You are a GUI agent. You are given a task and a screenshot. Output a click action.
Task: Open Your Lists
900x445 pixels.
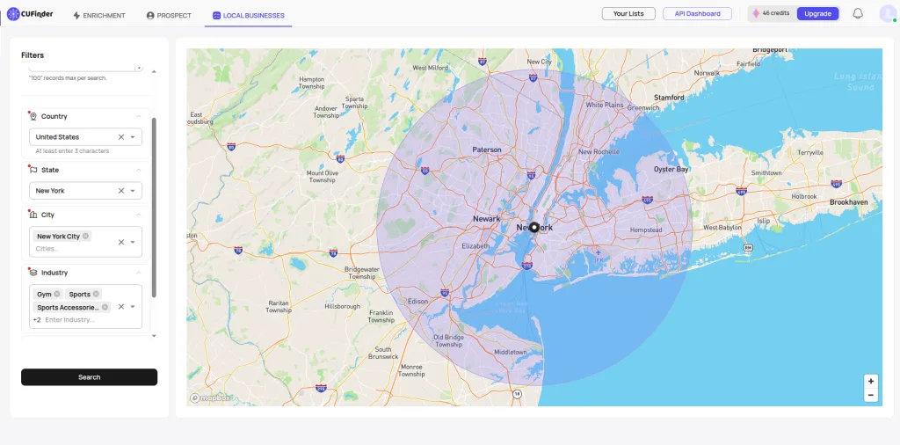pos(628,14)
